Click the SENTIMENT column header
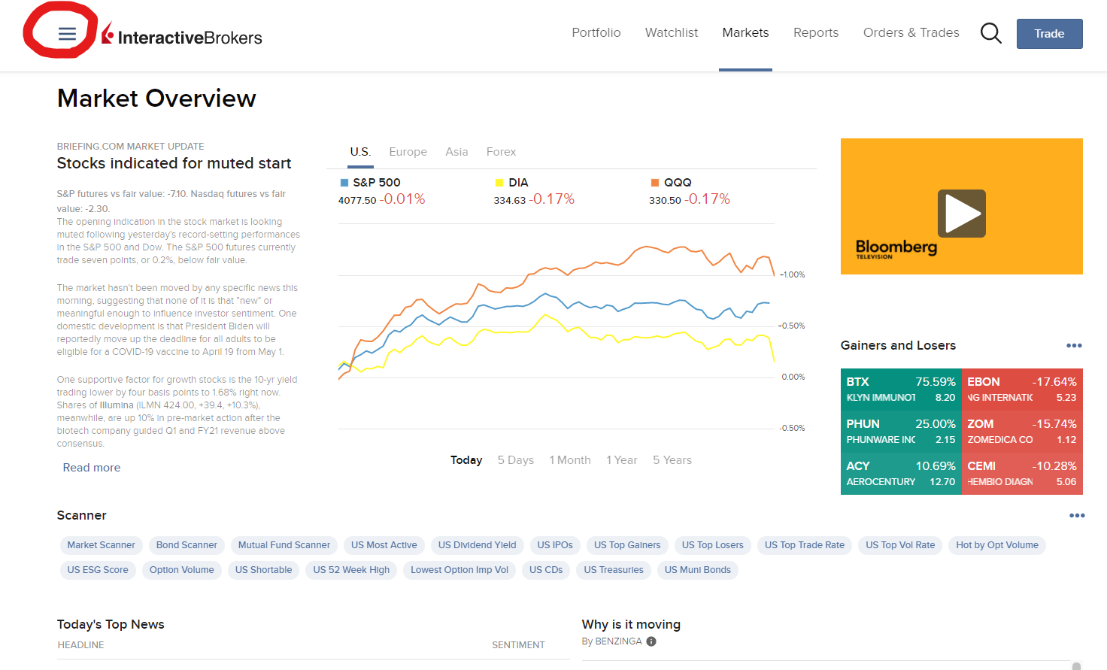 pyautogui.click(x=518, y=645)
